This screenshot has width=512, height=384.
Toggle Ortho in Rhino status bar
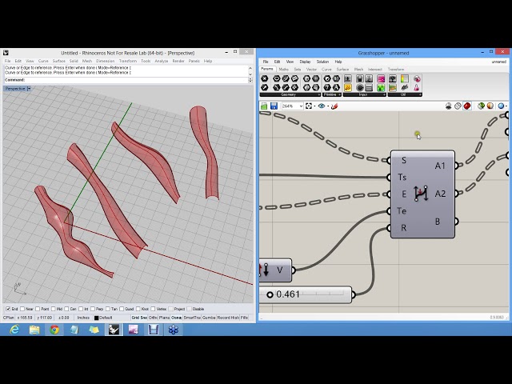(x=153, y=318)
